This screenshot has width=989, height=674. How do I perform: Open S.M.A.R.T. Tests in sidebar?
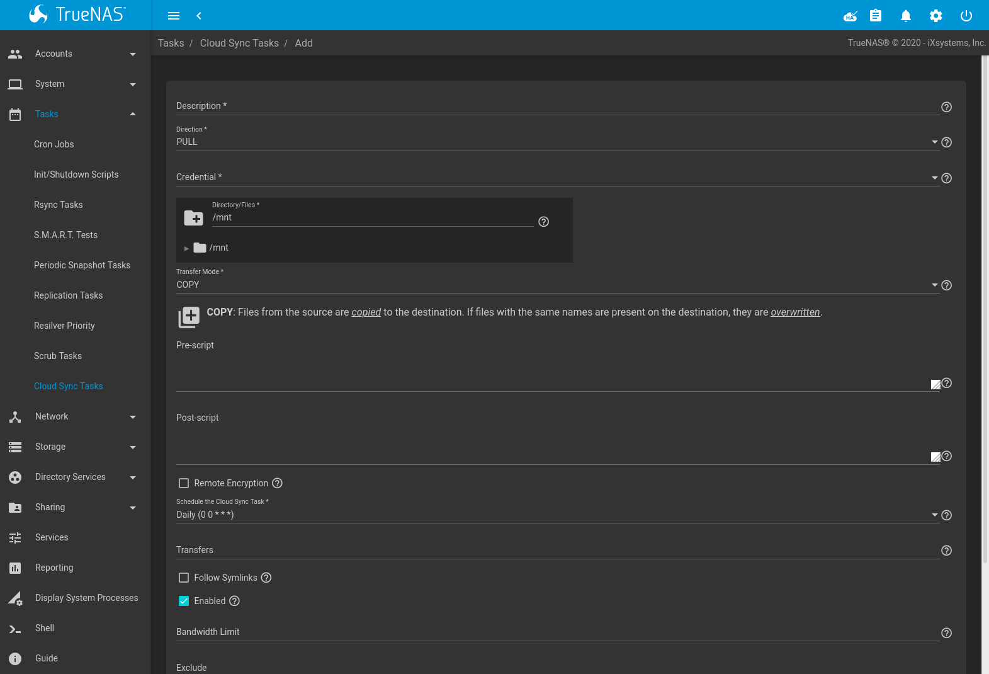[x=65, y=235]
